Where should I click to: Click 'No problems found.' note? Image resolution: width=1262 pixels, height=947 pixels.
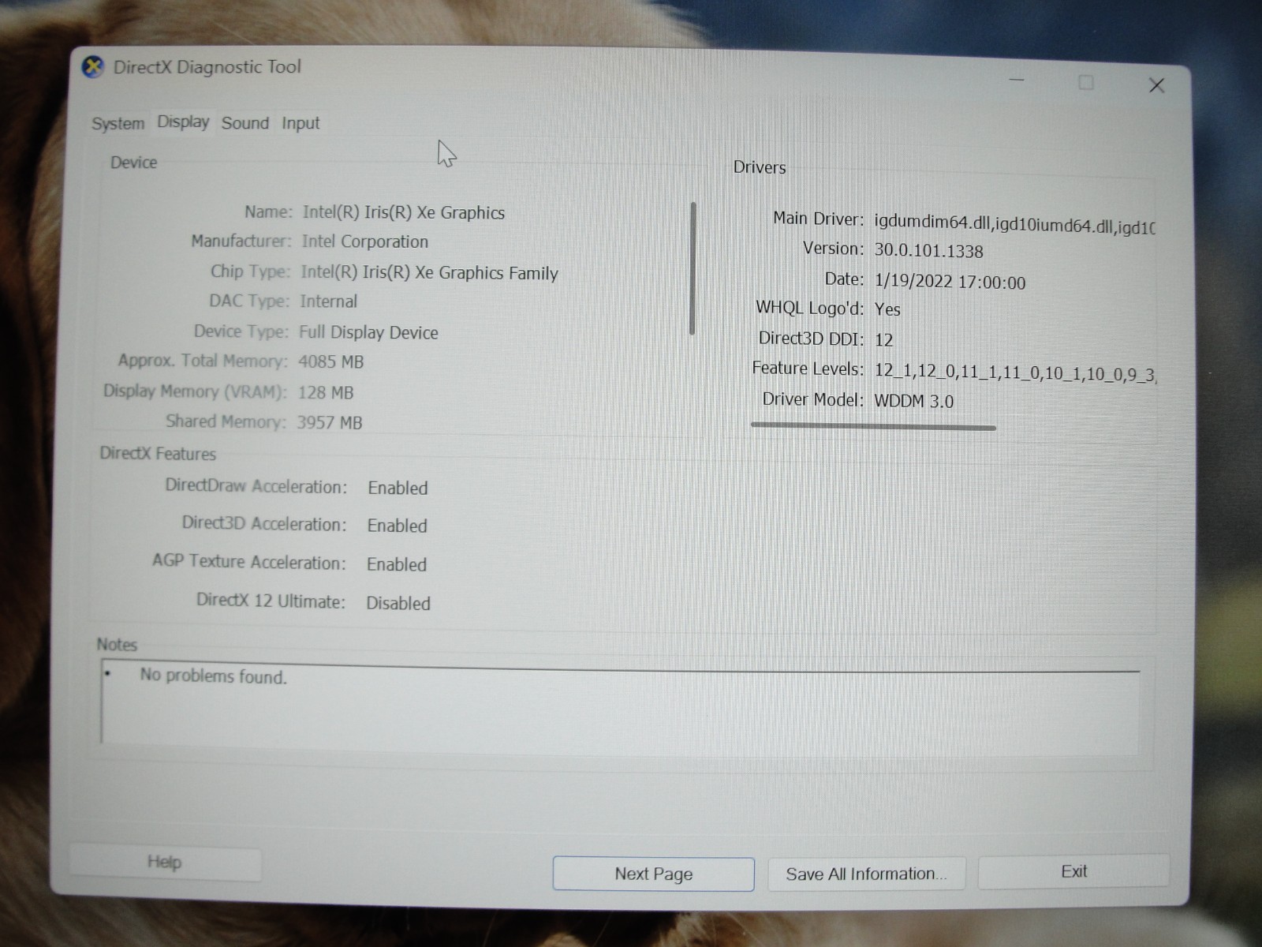(x=213, y=676)
